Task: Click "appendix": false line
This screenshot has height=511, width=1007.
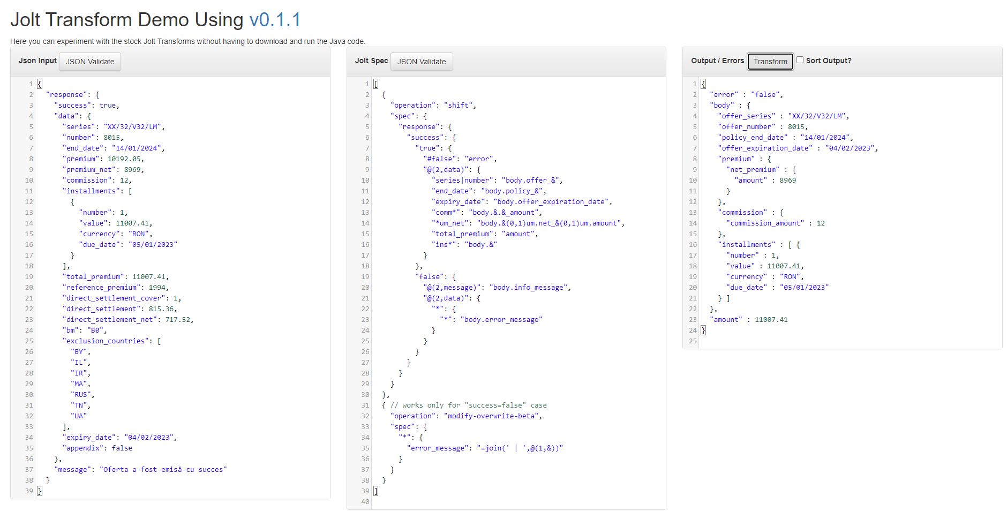Action: (97, 448)
